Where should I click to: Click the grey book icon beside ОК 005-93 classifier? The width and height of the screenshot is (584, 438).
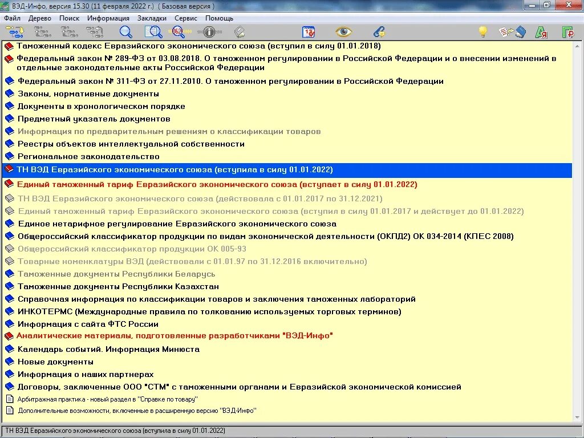9,249
